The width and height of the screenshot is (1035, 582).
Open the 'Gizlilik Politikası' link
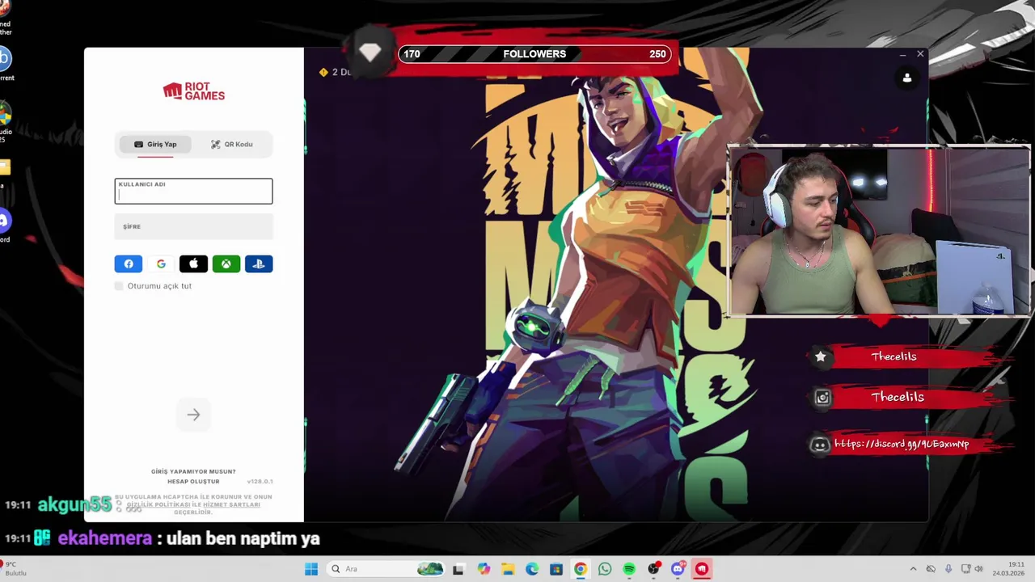pos(158,504)
